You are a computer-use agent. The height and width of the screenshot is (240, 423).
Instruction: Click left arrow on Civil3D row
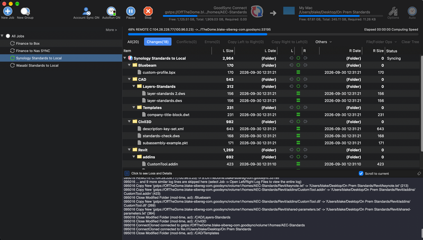click(291, 121)
